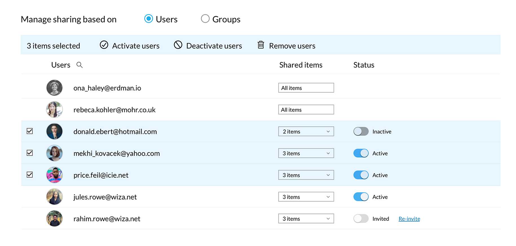Deselect the mekhi_kovacek@yahoo.com row checkbox
This screenshot has height=246, width=516.
30,153
